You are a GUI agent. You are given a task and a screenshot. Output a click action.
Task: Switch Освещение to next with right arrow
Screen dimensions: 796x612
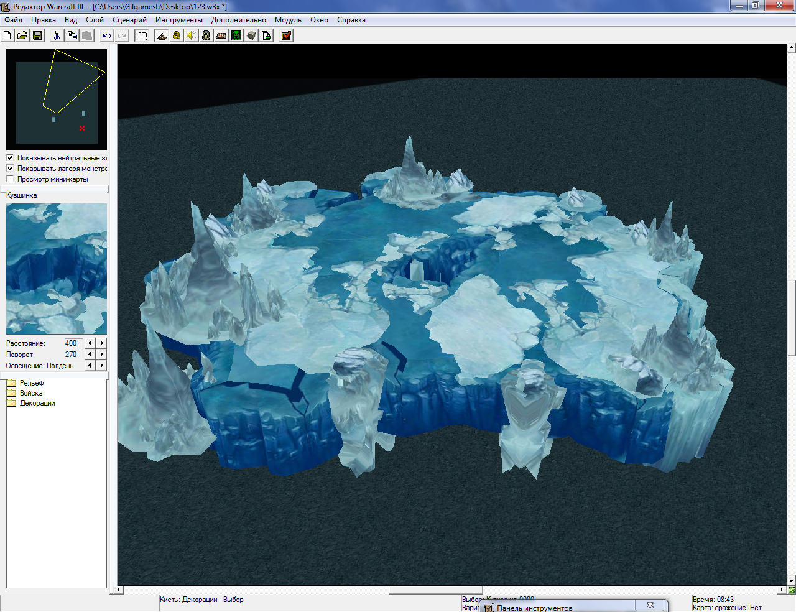pyautogui.click(x=102, y=365)
